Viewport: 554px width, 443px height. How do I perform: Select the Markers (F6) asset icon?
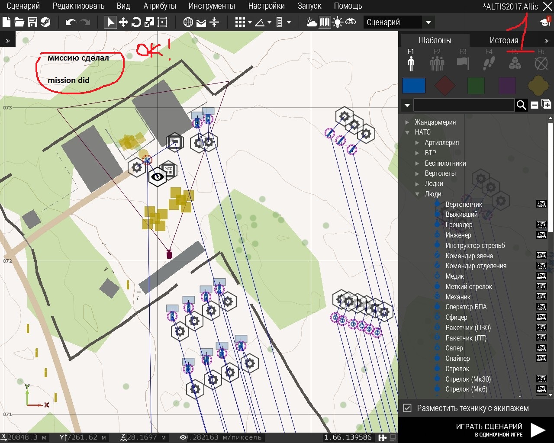point(541,64)
